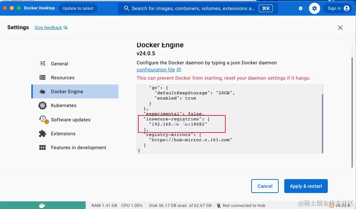The width and height of the screenshot is (356, 209).
Task: Click JSON editor vertical scrollbar
Action: [x=322, y=123]
